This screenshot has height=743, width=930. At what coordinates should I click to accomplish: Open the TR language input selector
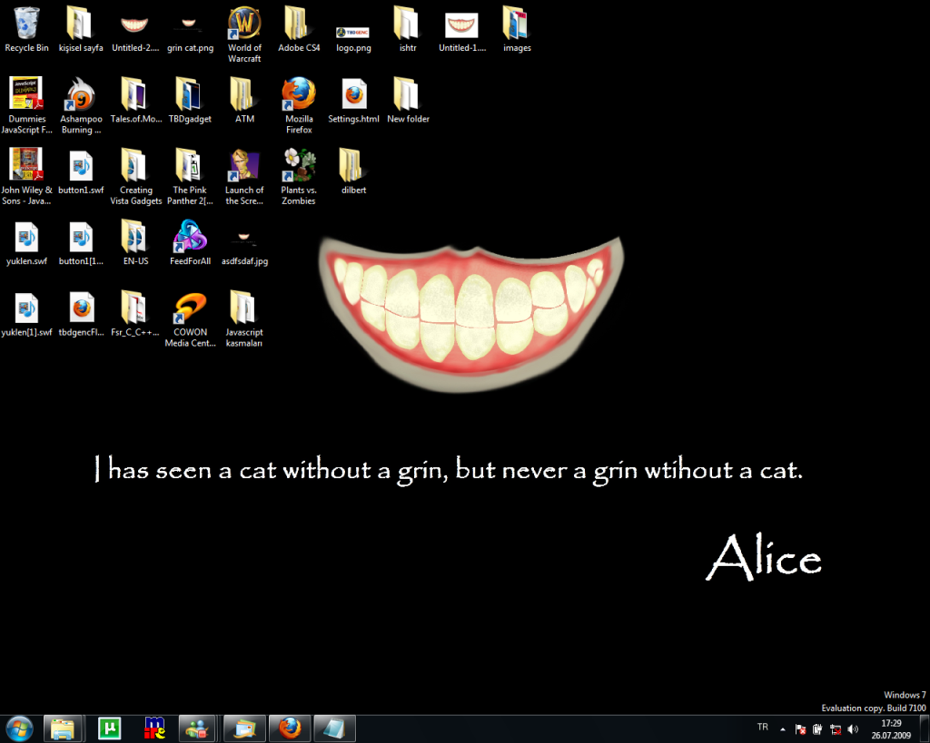tap(762, 728)
